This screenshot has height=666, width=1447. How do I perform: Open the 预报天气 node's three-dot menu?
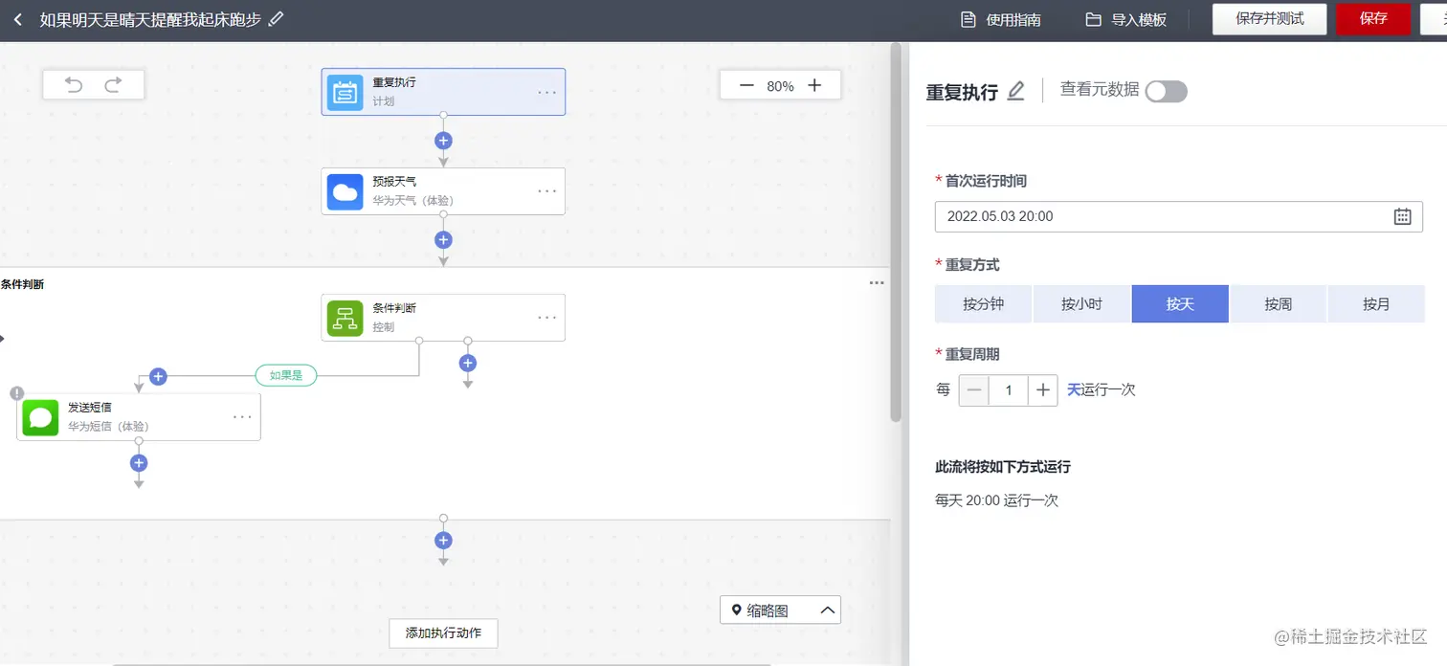tap(546, 191)
